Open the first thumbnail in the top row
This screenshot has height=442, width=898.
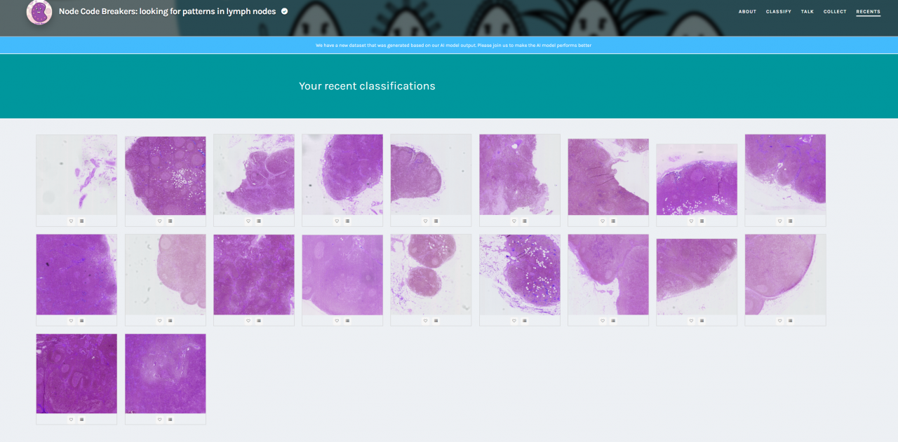[x=76, y=174]
